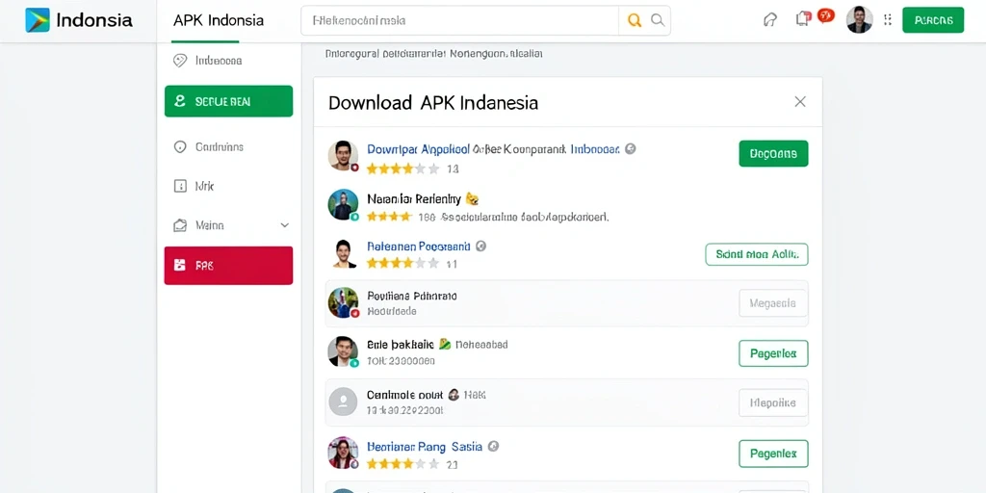Open the Beotiater Pang Sastia link

(x=425, y=447)
